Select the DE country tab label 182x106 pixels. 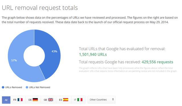30,100
